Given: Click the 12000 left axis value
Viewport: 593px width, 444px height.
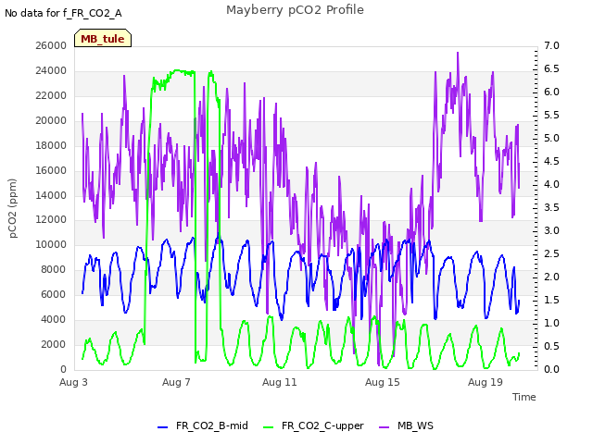Looking at the screenshot, I should click(51, 219).
